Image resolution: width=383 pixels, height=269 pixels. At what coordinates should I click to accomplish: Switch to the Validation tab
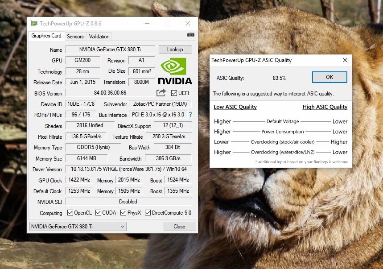coord(99,37)
